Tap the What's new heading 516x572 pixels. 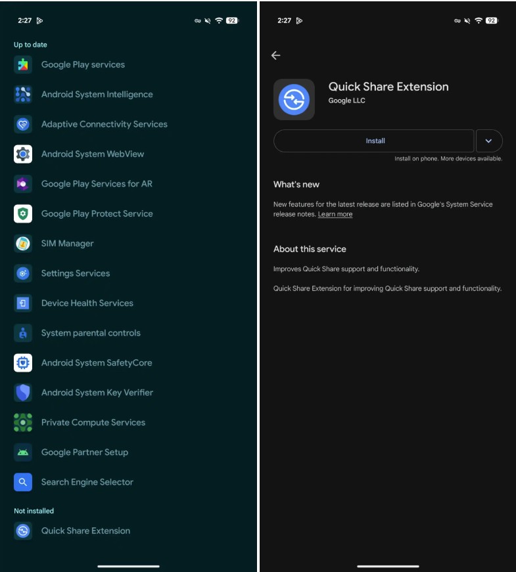[x=296, y=185]
